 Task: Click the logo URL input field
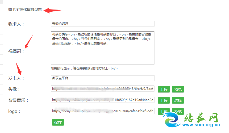(102, 111)
